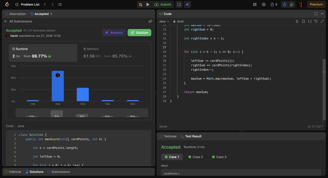Screen dimensions: 328x178
Task: Click the Auto lock setting
Action: [178, 21]
